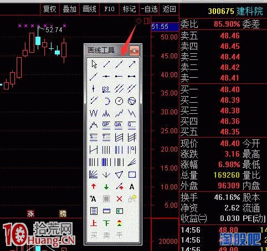Click the small square icon above price axis
267x251 pixels.
[147, 21]
